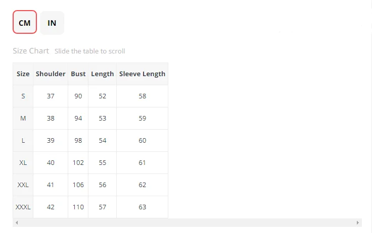
Task: Click the horizontal scrollbar track
Action: (187, 222)
